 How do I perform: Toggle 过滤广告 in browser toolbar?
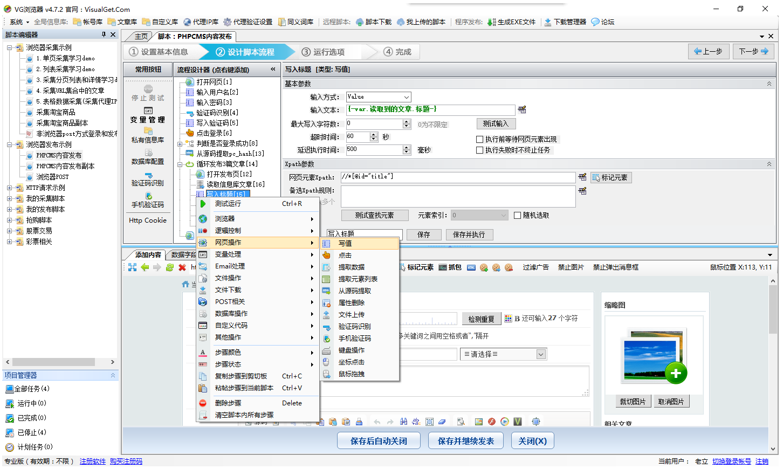pyautogui.click(x=535, y=267)
